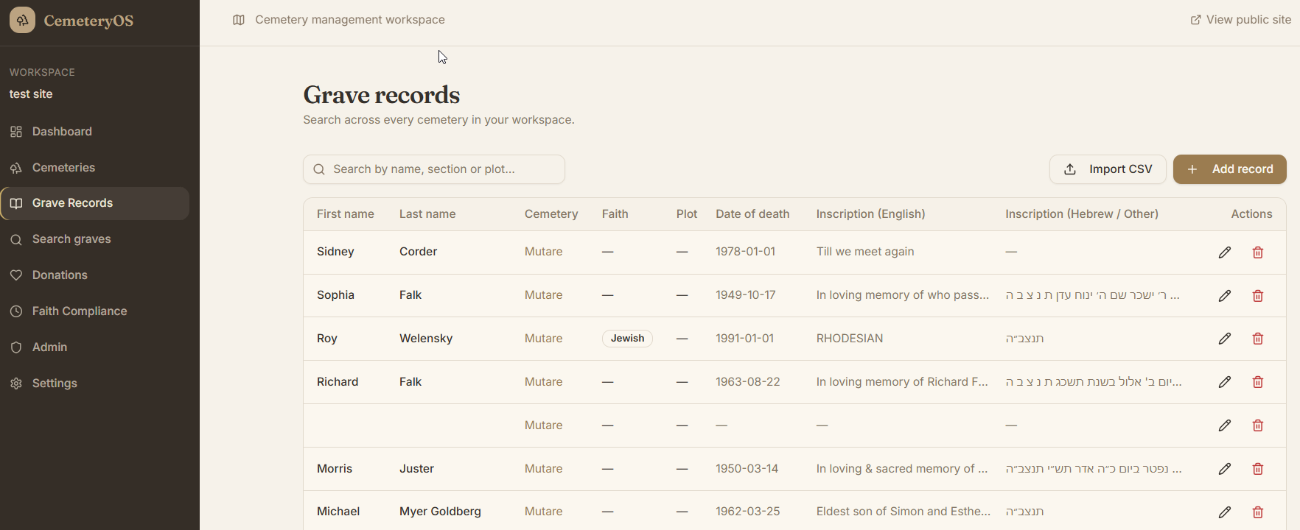Open Search graves page
The image size is (1300, 530).
point(95,239)
